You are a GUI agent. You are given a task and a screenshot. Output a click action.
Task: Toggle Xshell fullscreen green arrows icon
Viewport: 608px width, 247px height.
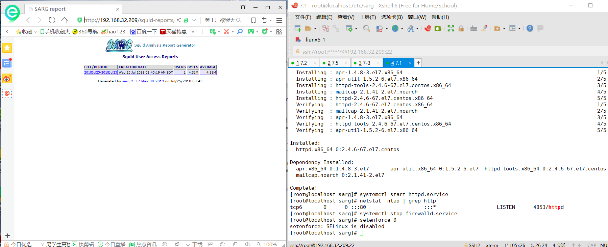point(451,28)
